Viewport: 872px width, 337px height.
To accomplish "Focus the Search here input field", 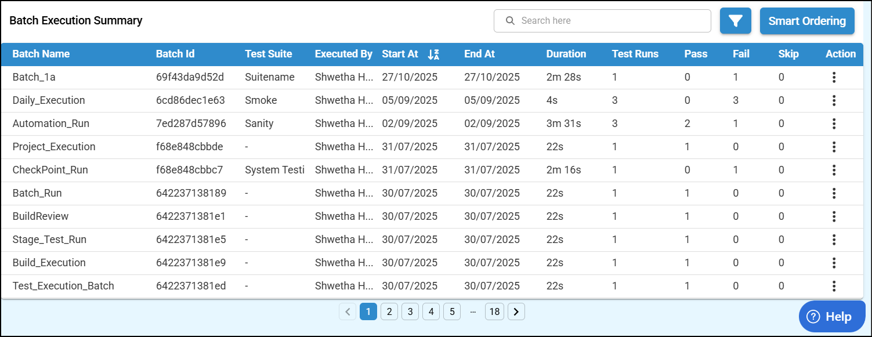I will [x=609, y=21].
